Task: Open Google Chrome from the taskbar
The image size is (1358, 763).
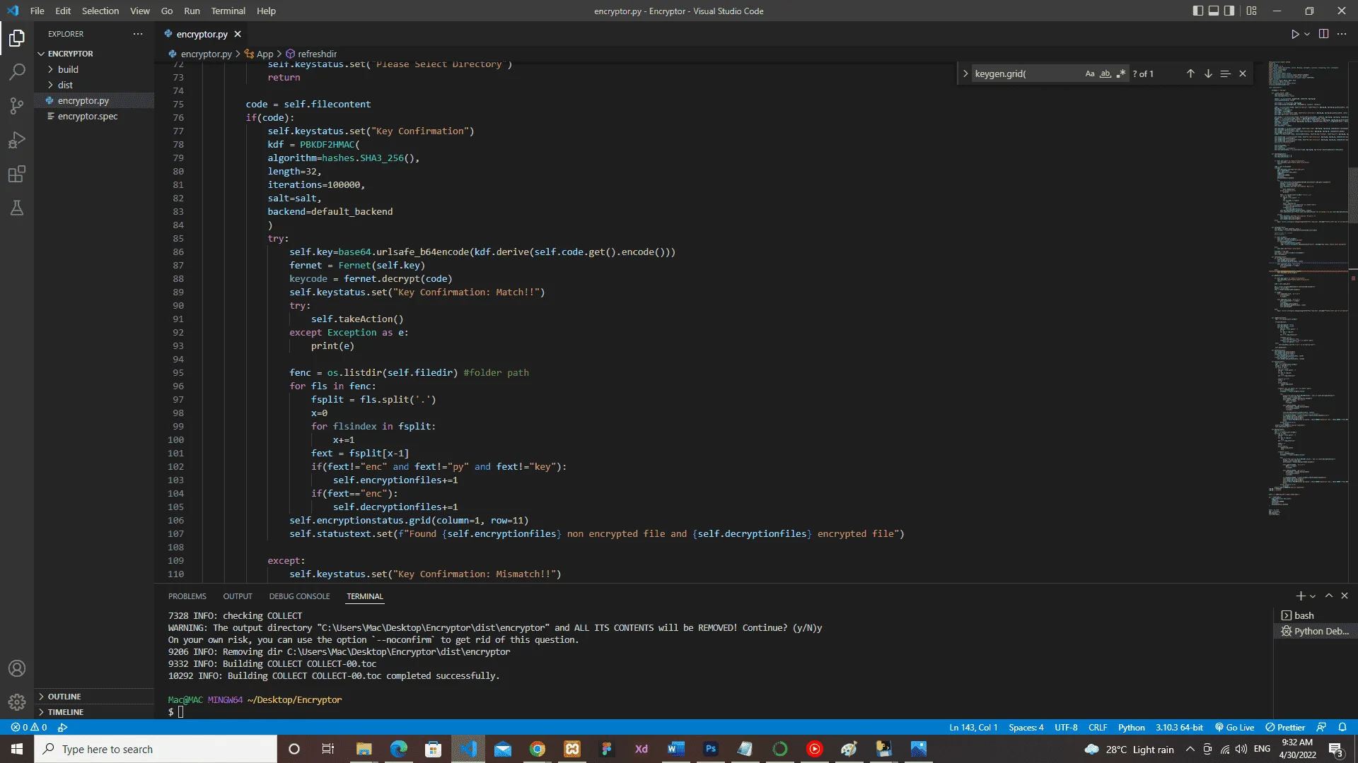Action: pos(538,749)
